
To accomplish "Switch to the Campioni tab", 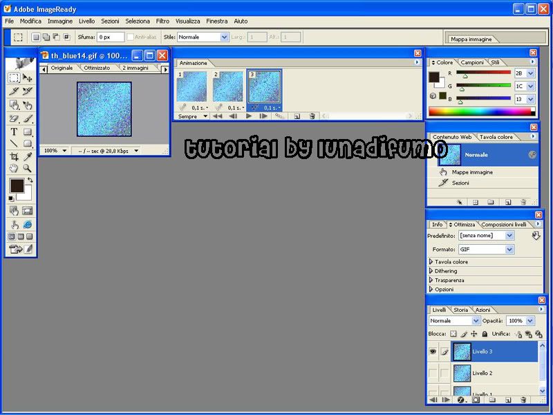I will (472, 62).
